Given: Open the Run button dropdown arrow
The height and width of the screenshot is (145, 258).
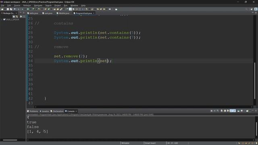Looking at the screenshot, I should (31, 9).
